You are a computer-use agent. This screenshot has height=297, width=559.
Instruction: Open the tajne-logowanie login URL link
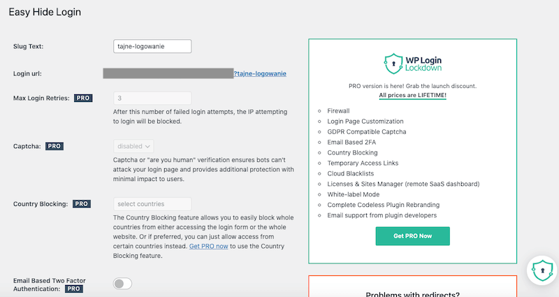tap(260, 73)
